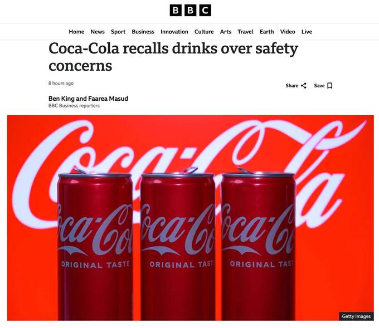
Task: Open the Arts section
Action: point(226,32)
